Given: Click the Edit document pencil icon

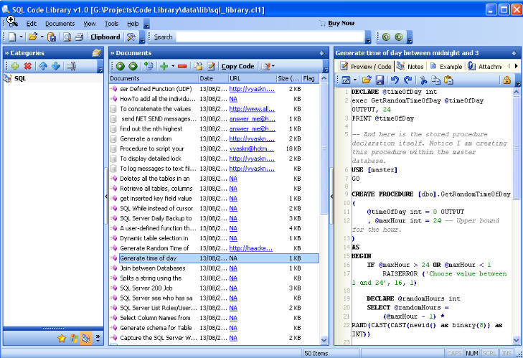Looking at the screenshot, I should (211, 67).
